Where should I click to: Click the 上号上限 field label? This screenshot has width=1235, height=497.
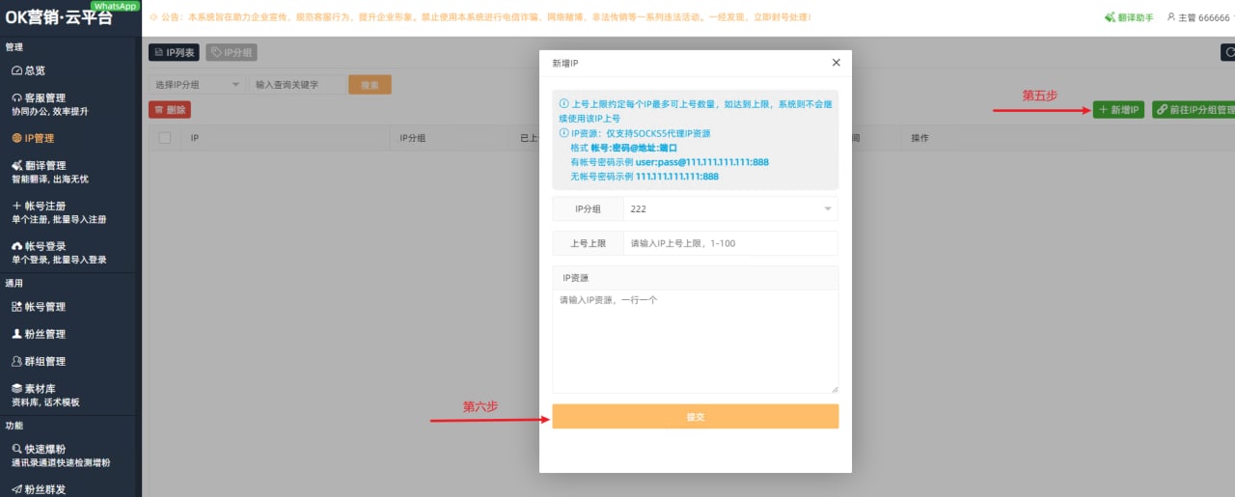588,243
